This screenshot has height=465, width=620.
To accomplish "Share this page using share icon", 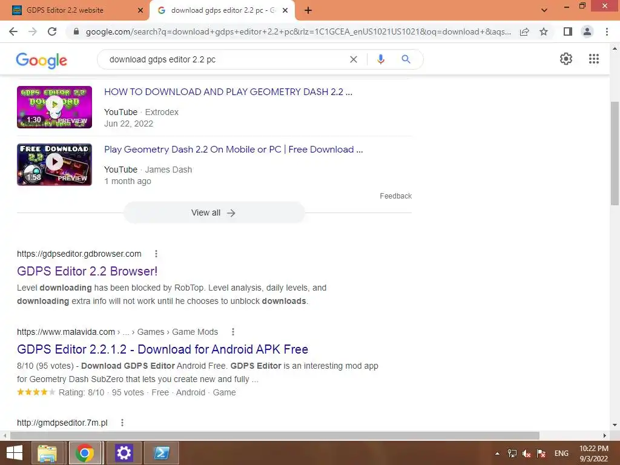I will point(524,31).
